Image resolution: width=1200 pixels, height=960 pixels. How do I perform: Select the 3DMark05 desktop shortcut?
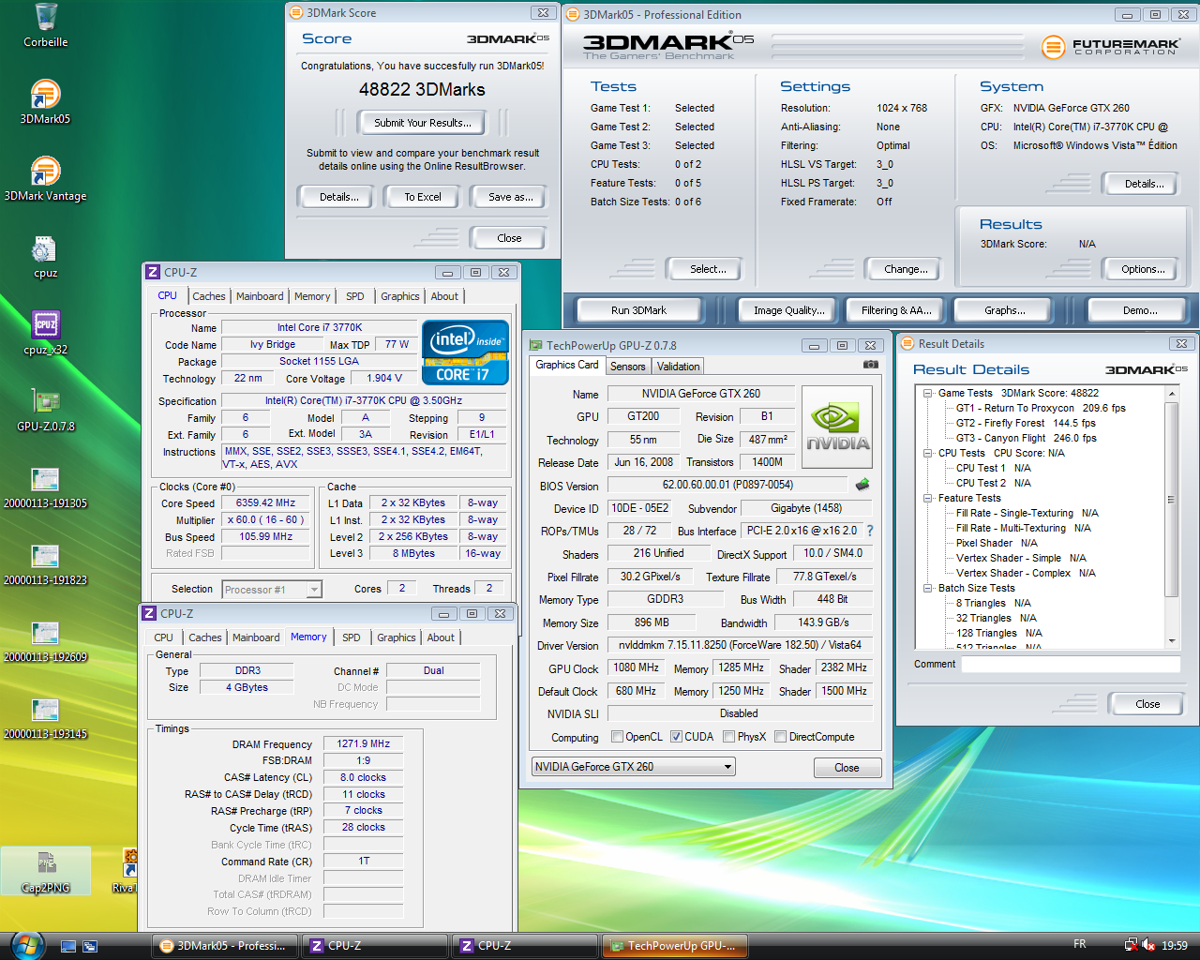click(x=45, y=101)
